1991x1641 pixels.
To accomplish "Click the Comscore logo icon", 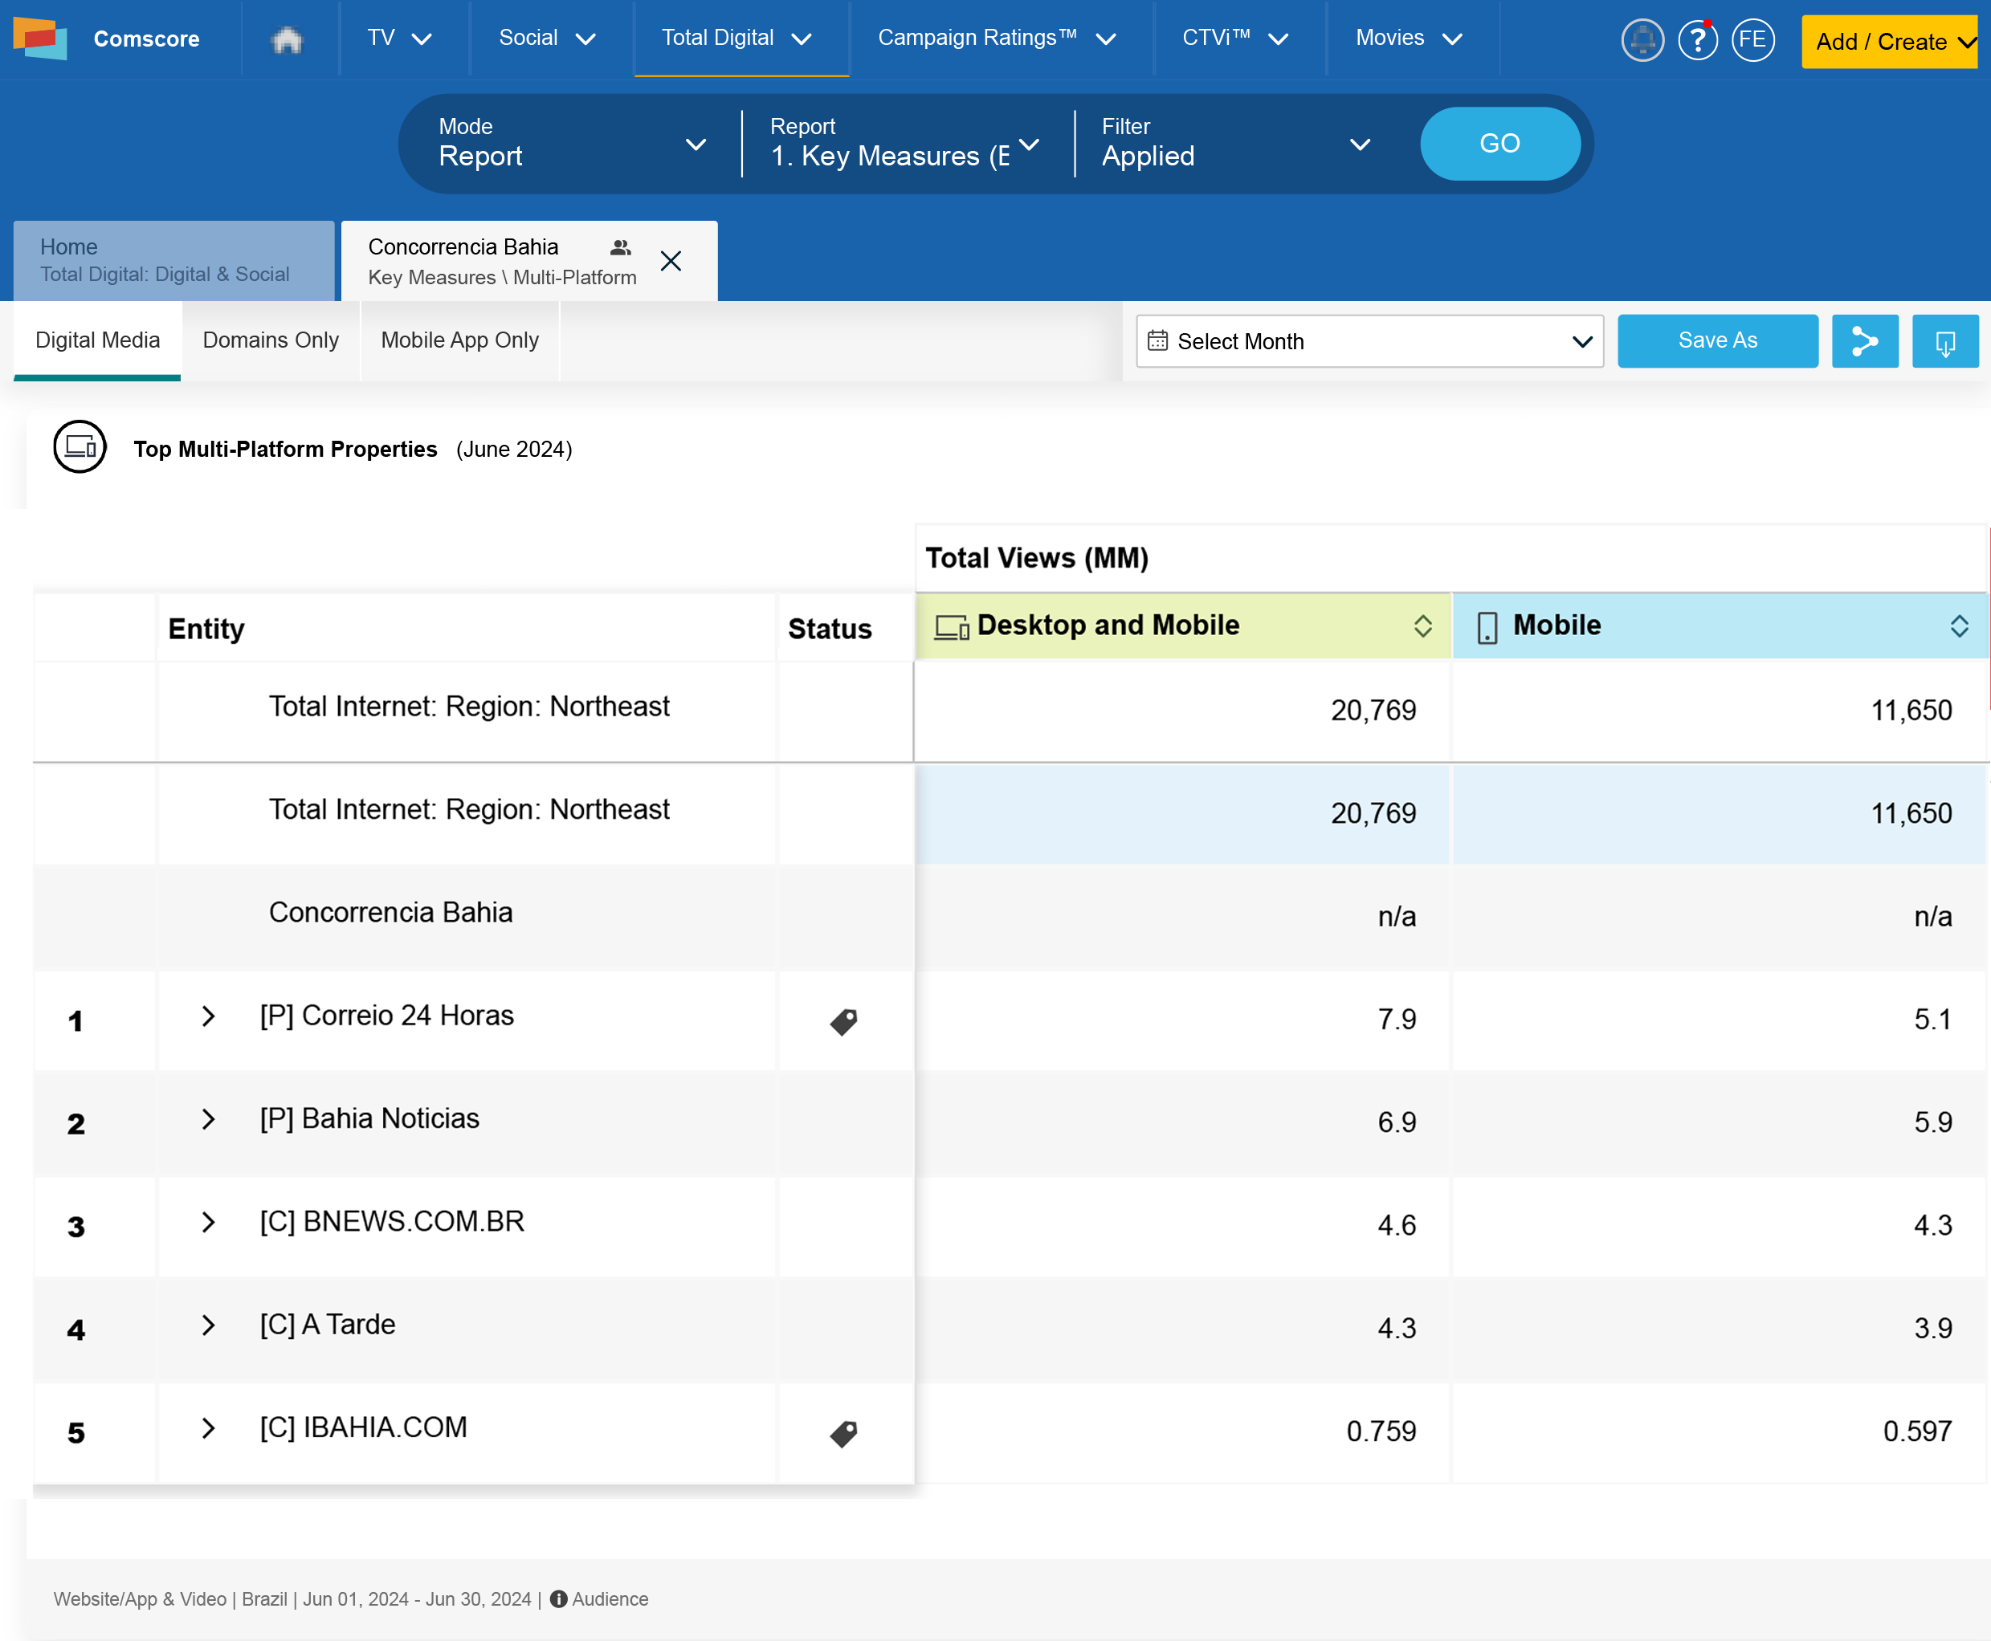I will tap(41, 39).
